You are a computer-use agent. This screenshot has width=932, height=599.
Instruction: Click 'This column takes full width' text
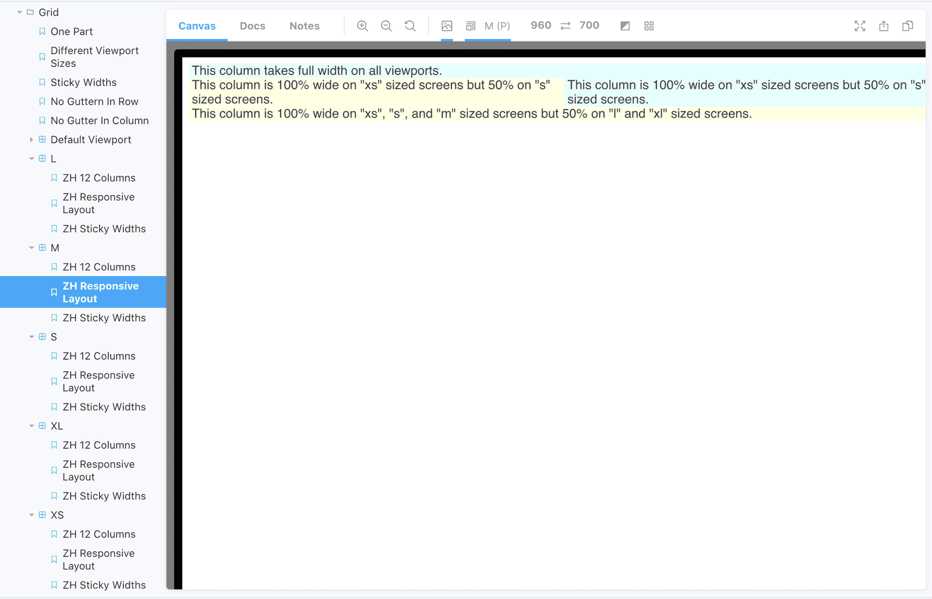317,70
